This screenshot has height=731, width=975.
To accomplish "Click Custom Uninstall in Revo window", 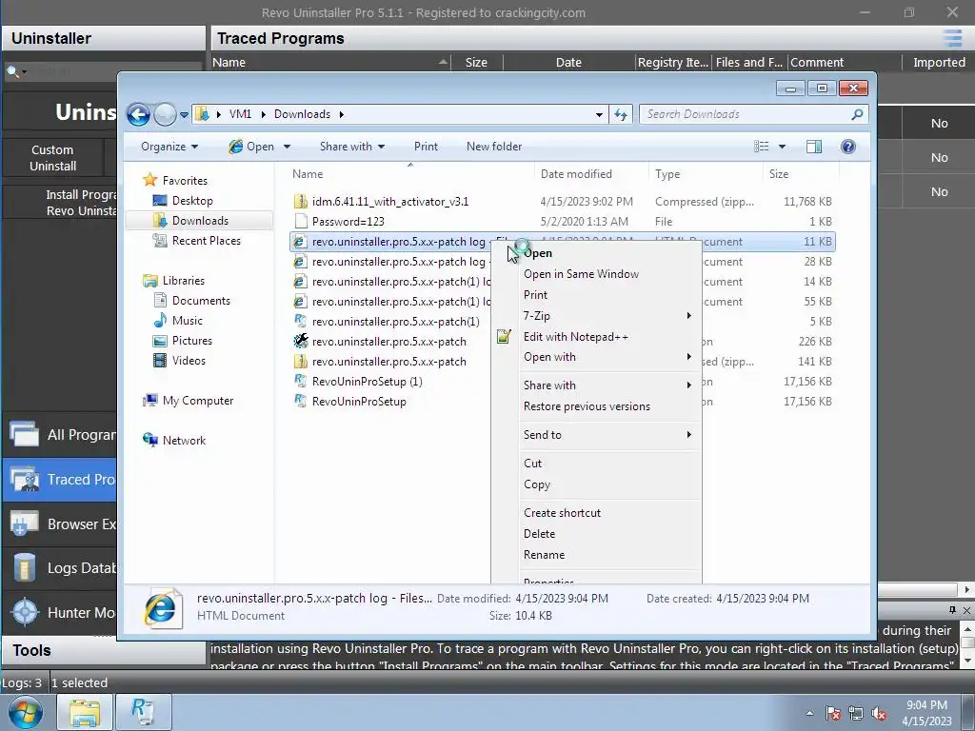I will pyautogui.click(x=53, y=158).
